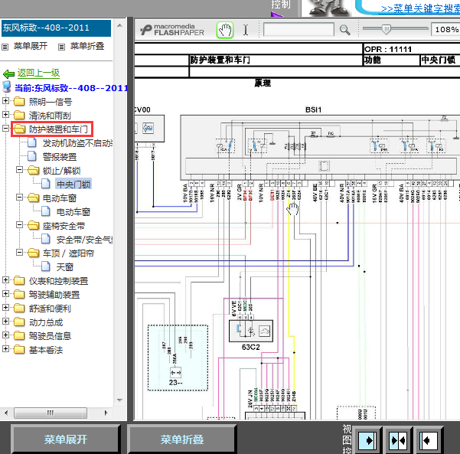The height and width of the screenshot is (454, 460).
Task: Click the FlashPaper search magnifier icon
Action: coord(344,30)
